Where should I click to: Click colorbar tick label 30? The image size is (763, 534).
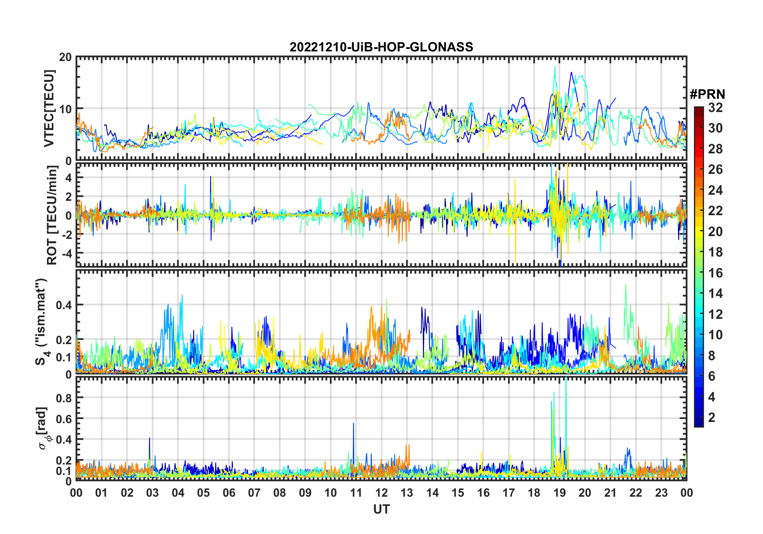pyautogui.click(x=715, y=128)
